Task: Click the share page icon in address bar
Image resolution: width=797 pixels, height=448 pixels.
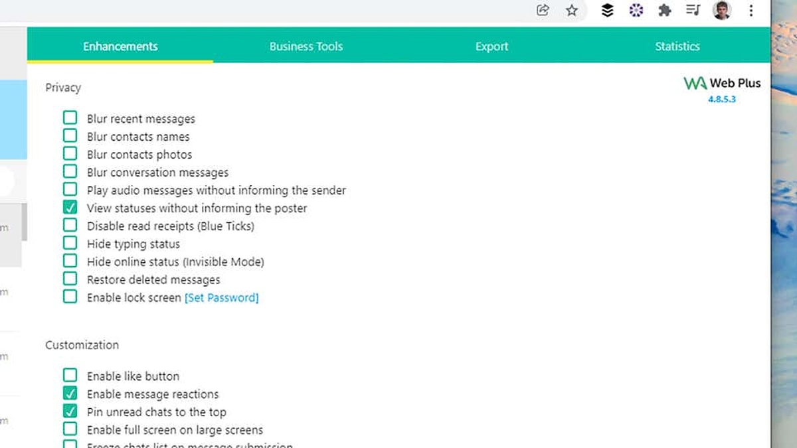Action: coord(543,10)
